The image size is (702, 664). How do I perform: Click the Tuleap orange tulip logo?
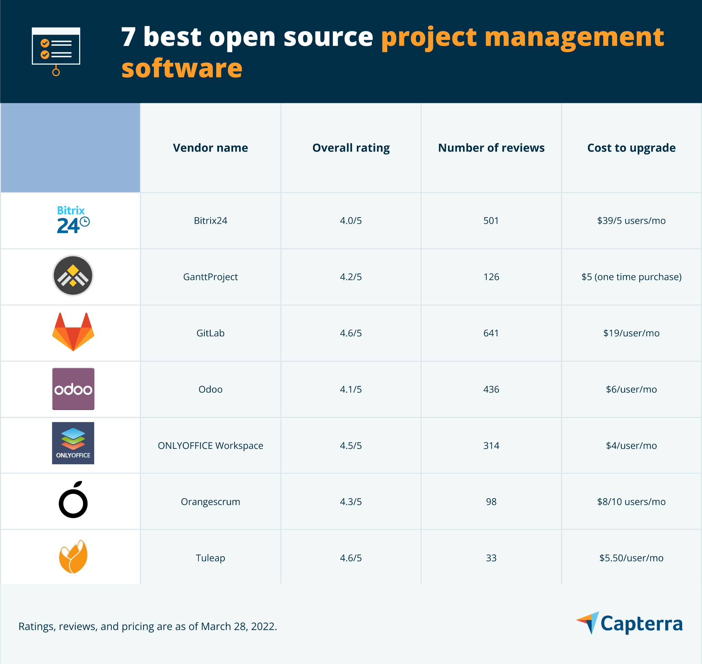pos(73,557)
